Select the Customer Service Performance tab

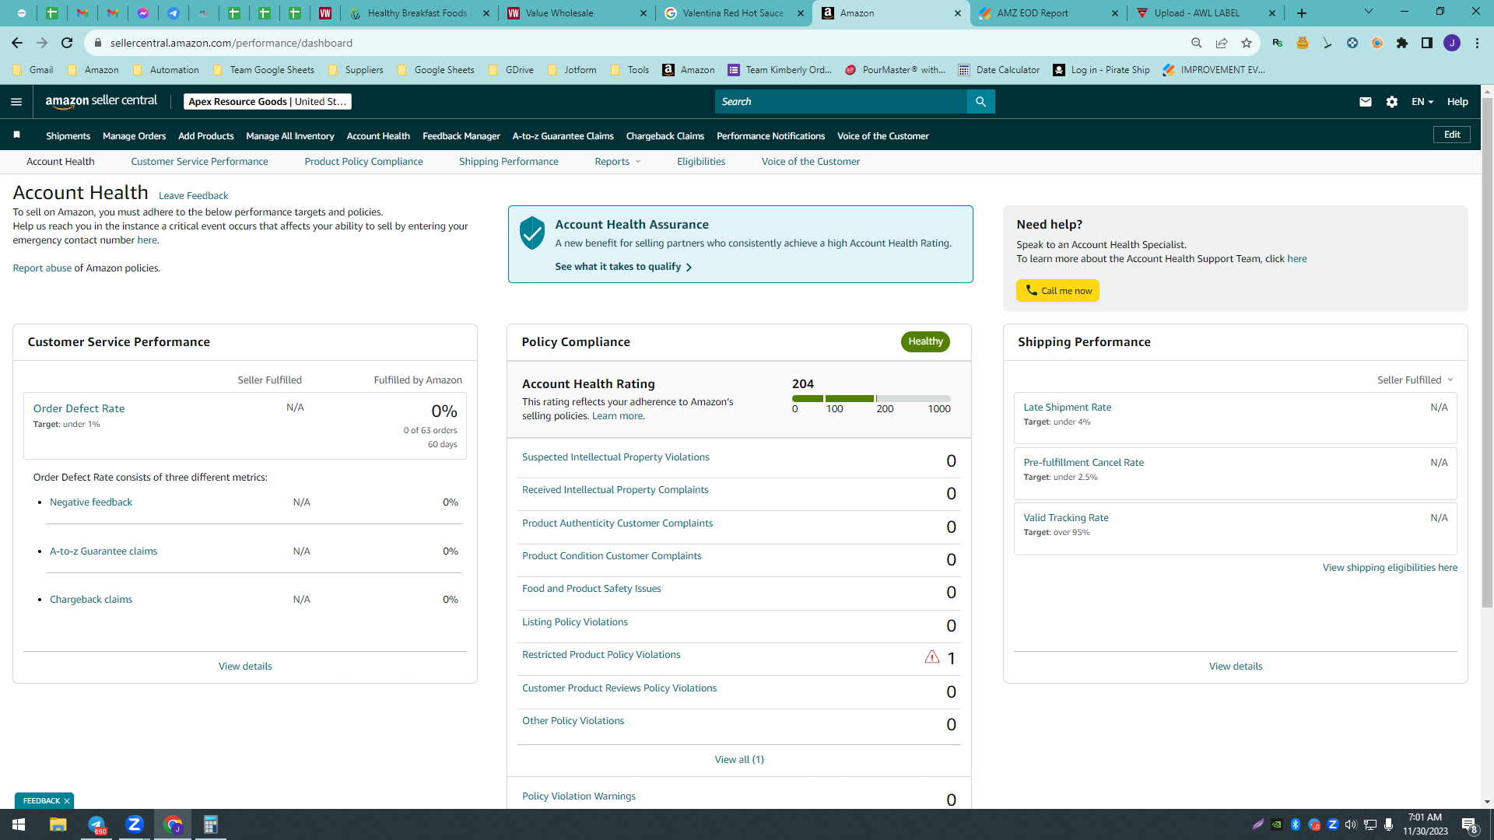coord(199,162)
